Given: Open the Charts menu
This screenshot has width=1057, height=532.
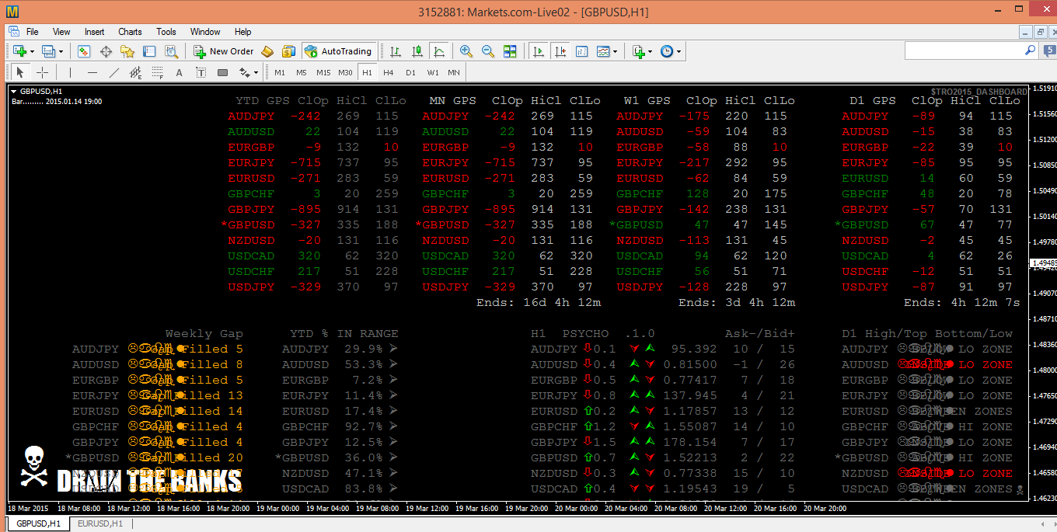Looking at the screenshot, I should pyautogui.click(x=129, y=32).
